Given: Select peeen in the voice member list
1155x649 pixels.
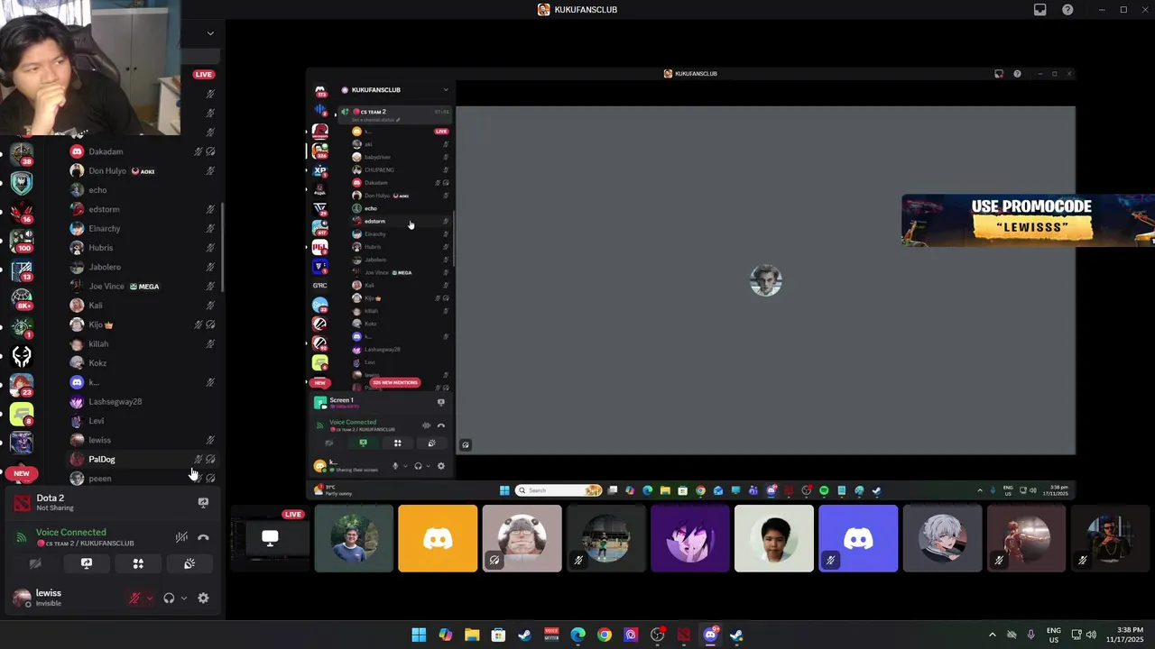Looking at the screenshot, I should (x=144, y=479).
